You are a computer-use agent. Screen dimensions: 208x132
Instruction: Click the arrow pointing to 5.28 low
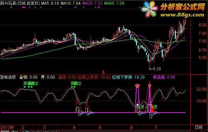[x=151, y=69]
